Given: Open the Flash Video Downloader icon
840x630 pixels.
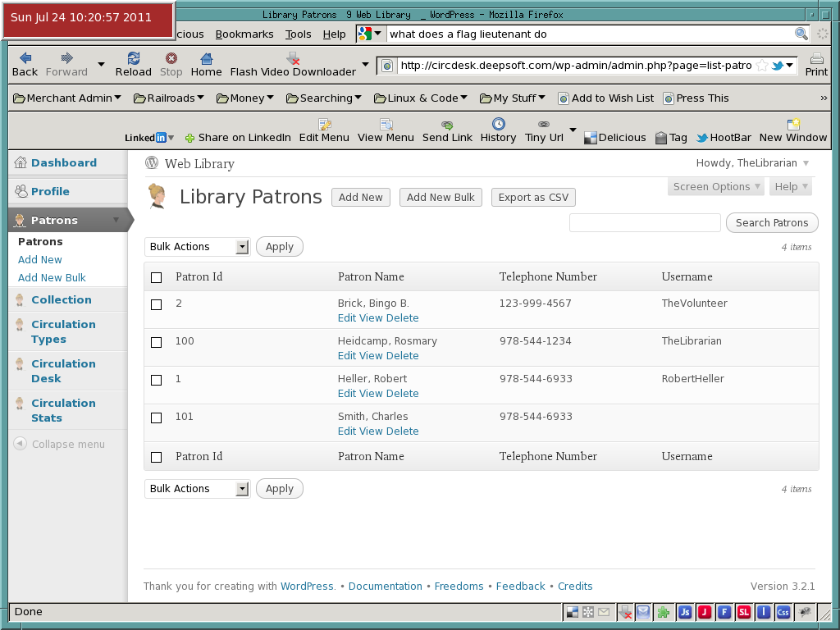Looking at the screenshot, I should 293,58.
